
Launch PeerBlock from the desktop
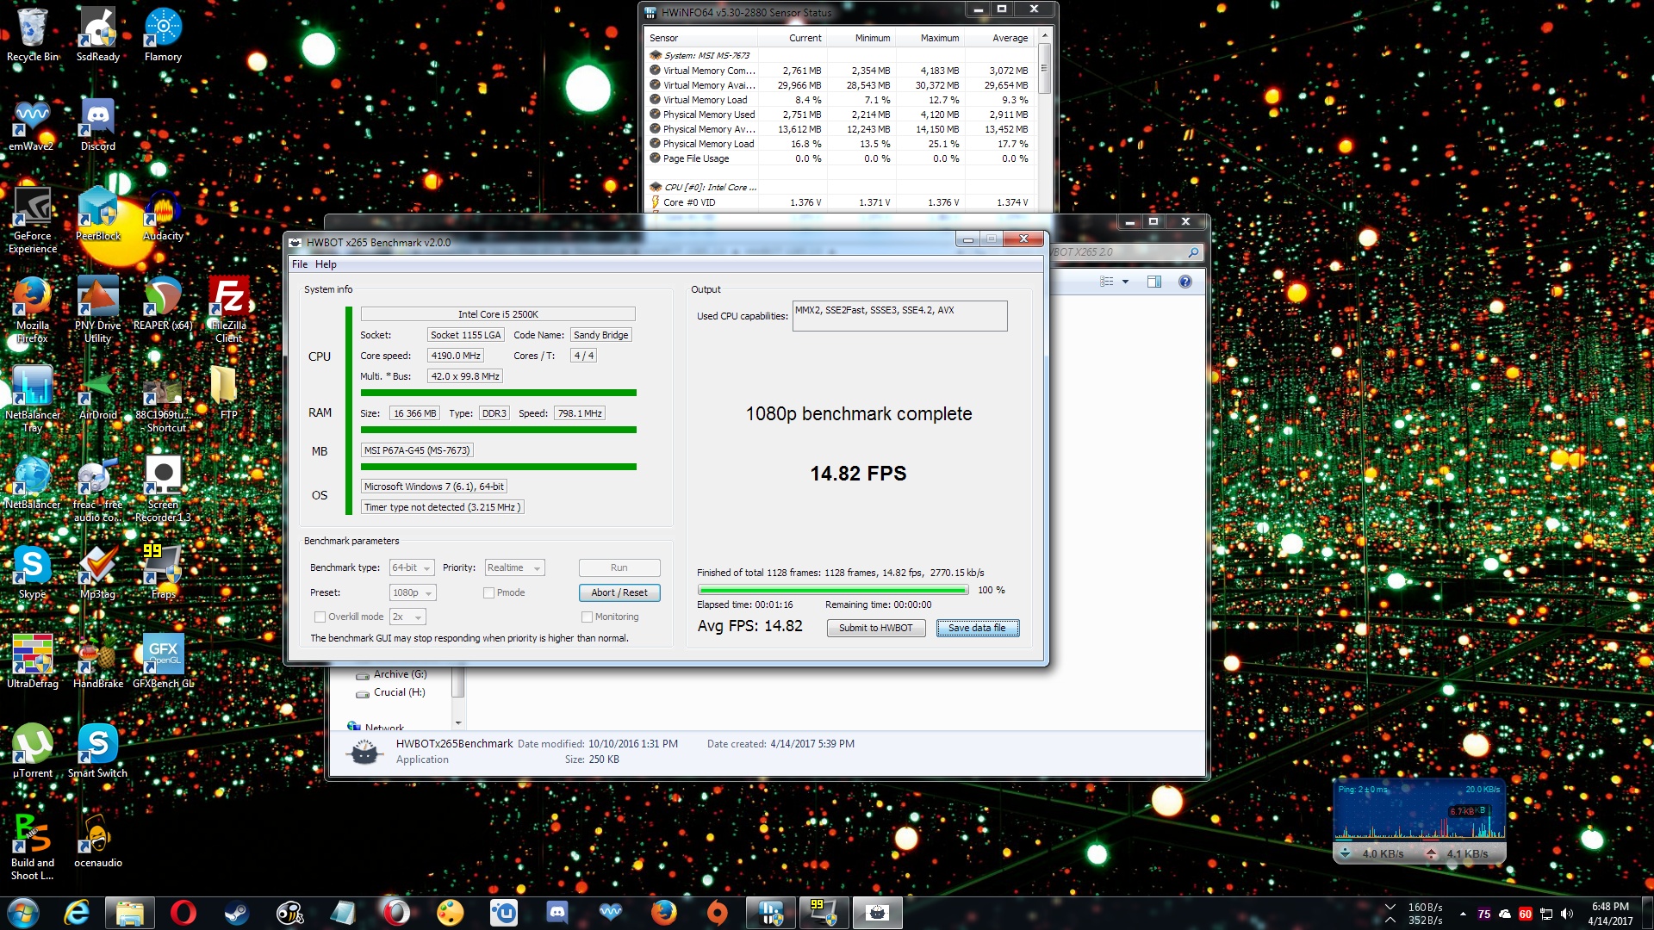pos(98,215)
